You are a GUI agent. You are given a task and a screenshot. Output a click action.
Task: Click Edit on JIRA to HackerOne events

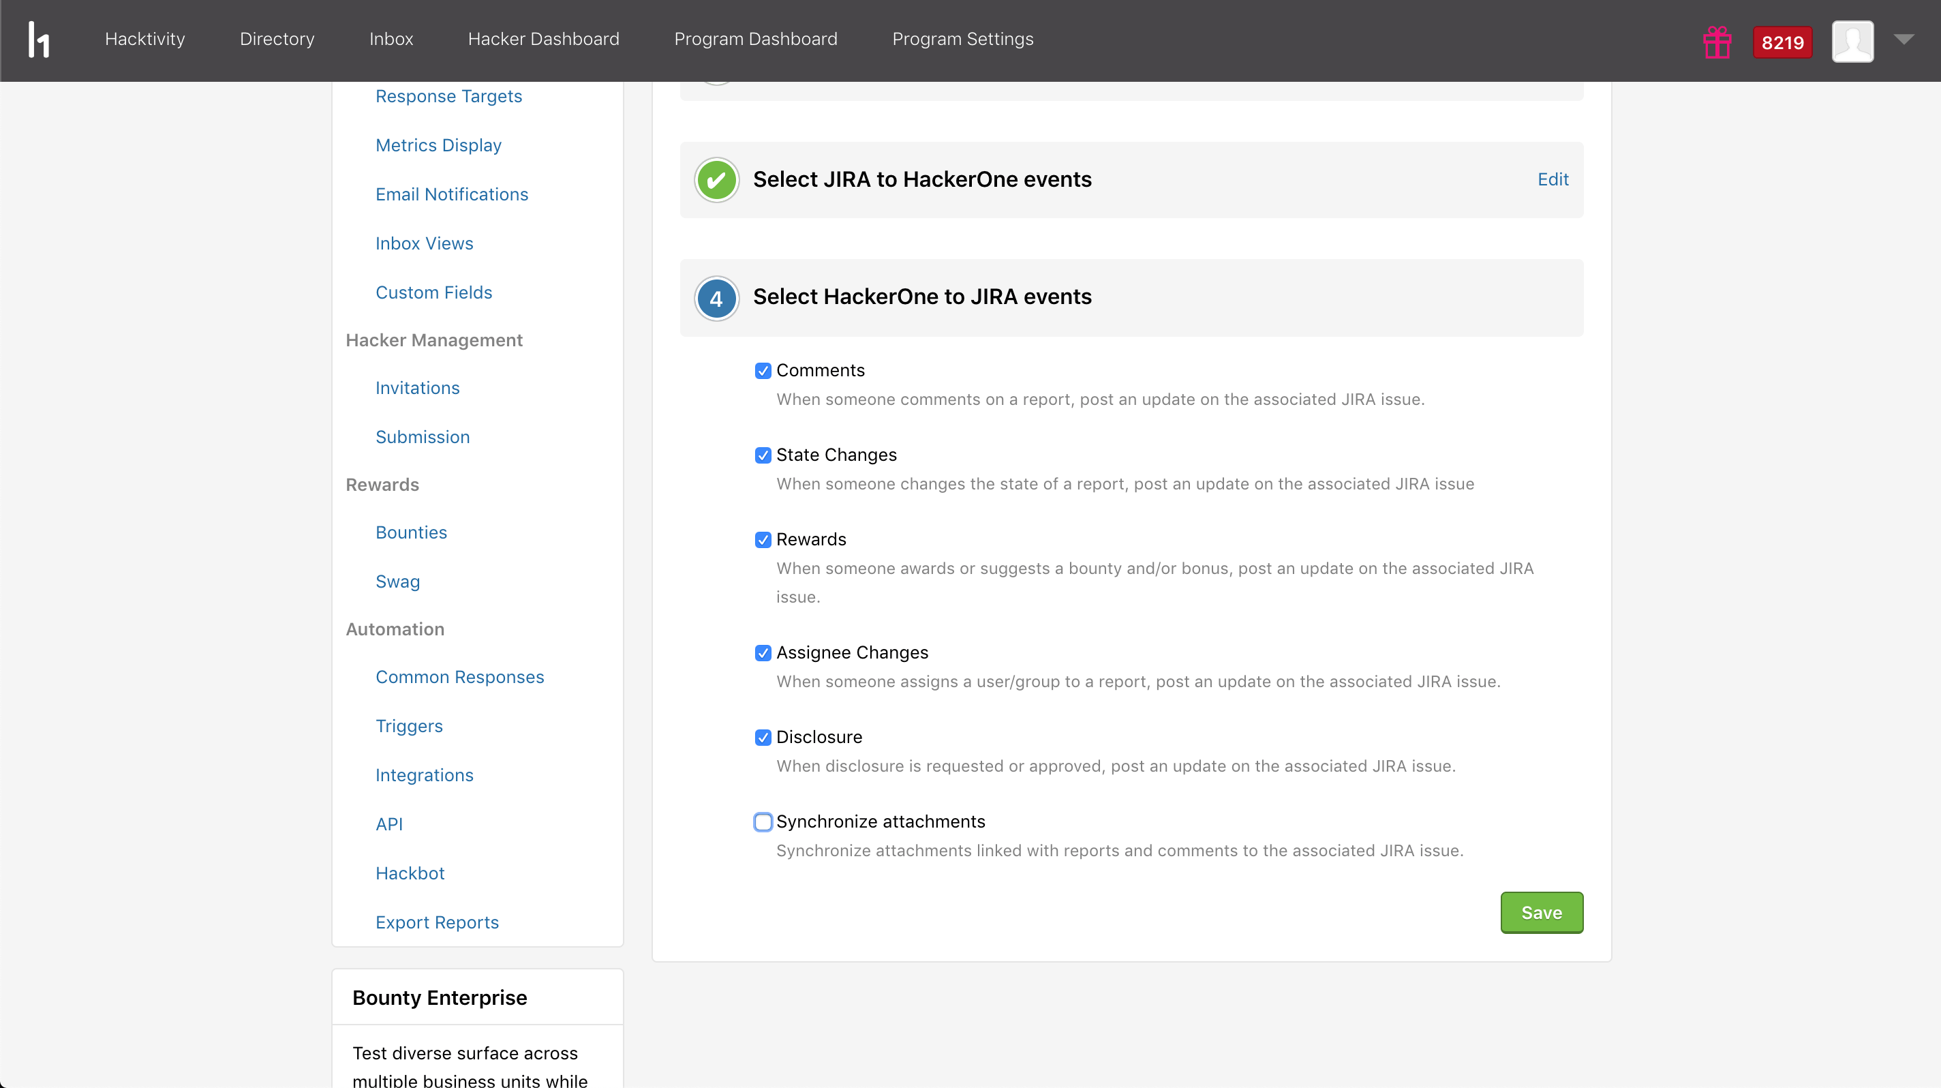coord(1553,179)
